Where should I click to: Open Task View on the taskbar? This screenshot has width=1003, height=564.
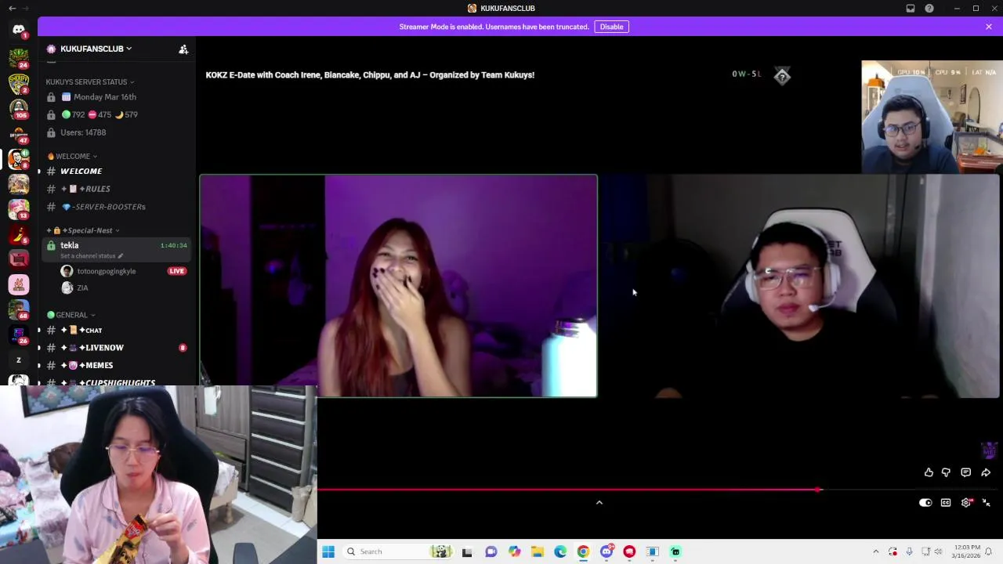pyautogui.click(x=467, y=551)
